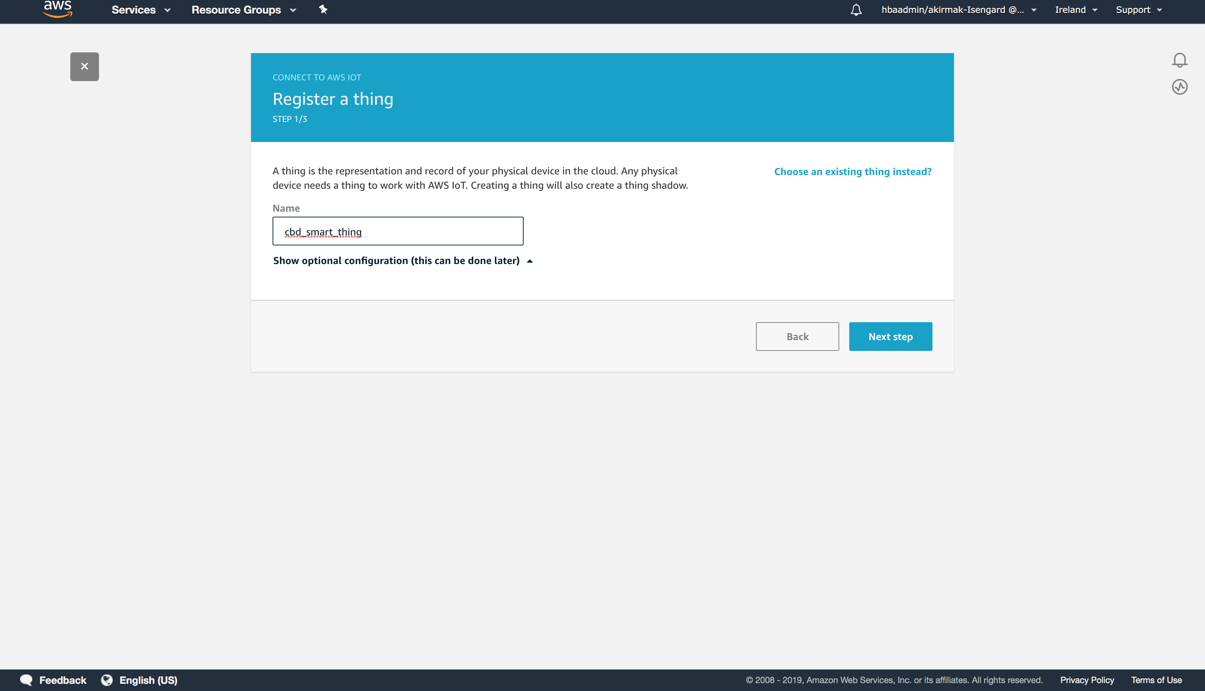Click Choose an existing thing instead link
Screen dimensions: 1205x691
click(x=852, y=172)
